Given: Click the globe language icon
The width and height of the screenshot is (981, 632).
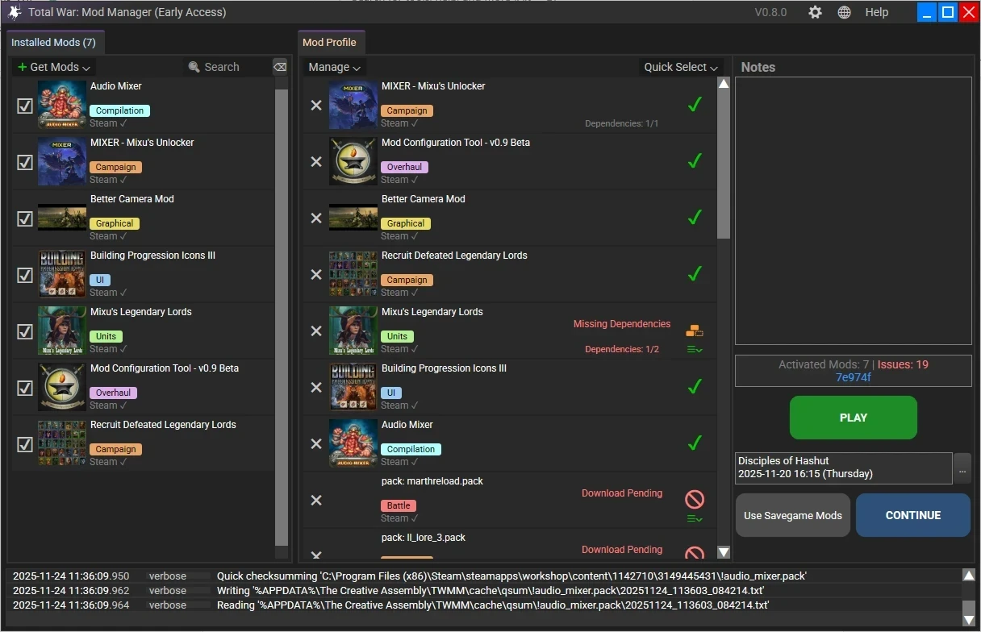Looking at the screenshot, I should 844,12.
